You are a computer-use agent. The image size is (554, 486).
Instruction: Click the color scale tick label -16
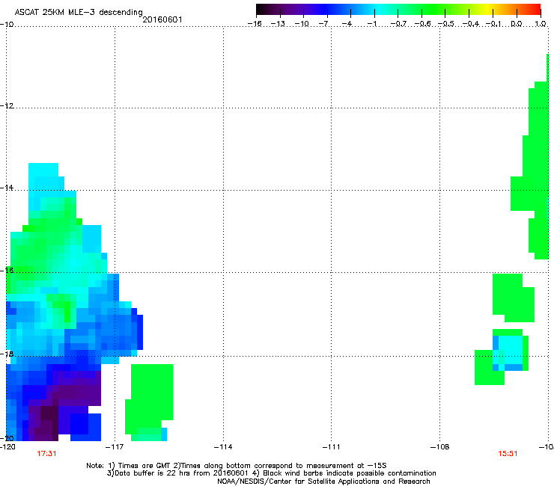(x=255, y=24)
